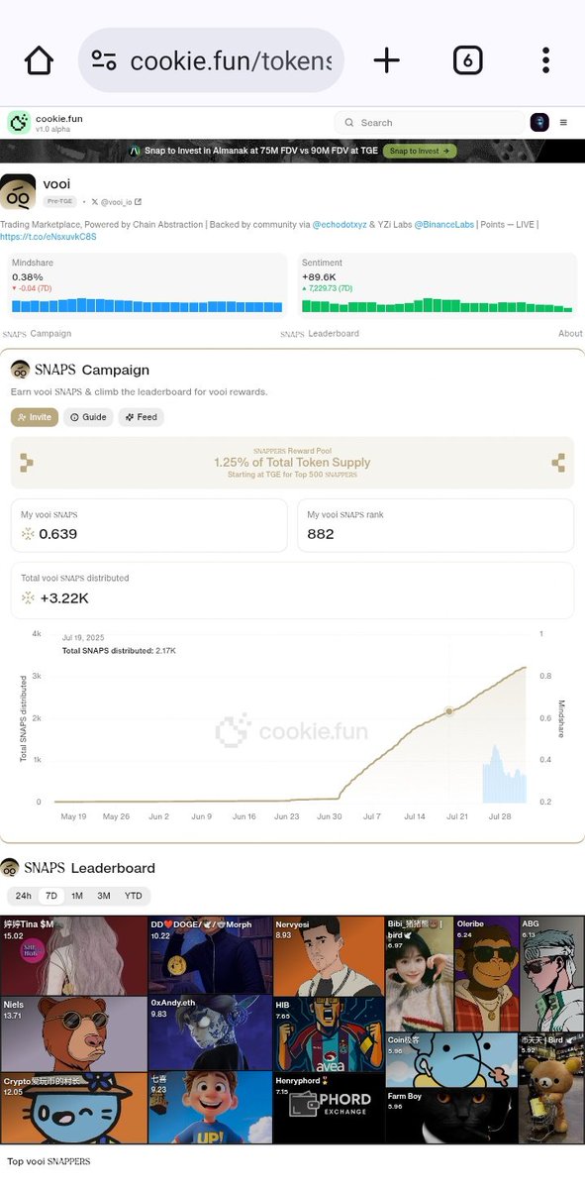This screenshot has height=1189, width=585.
Task: Click the Jul 19 data point on chart line
Action: pos(449,711)
